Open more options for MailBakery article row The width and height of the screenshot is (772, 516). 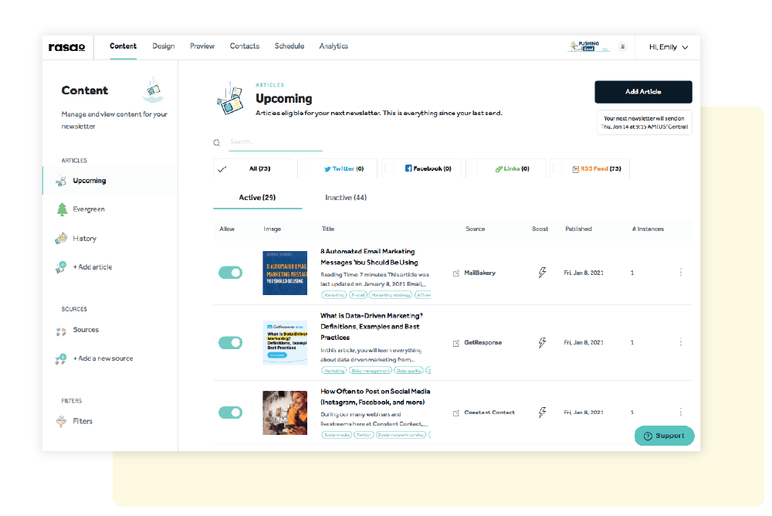[x=681, y=272]
